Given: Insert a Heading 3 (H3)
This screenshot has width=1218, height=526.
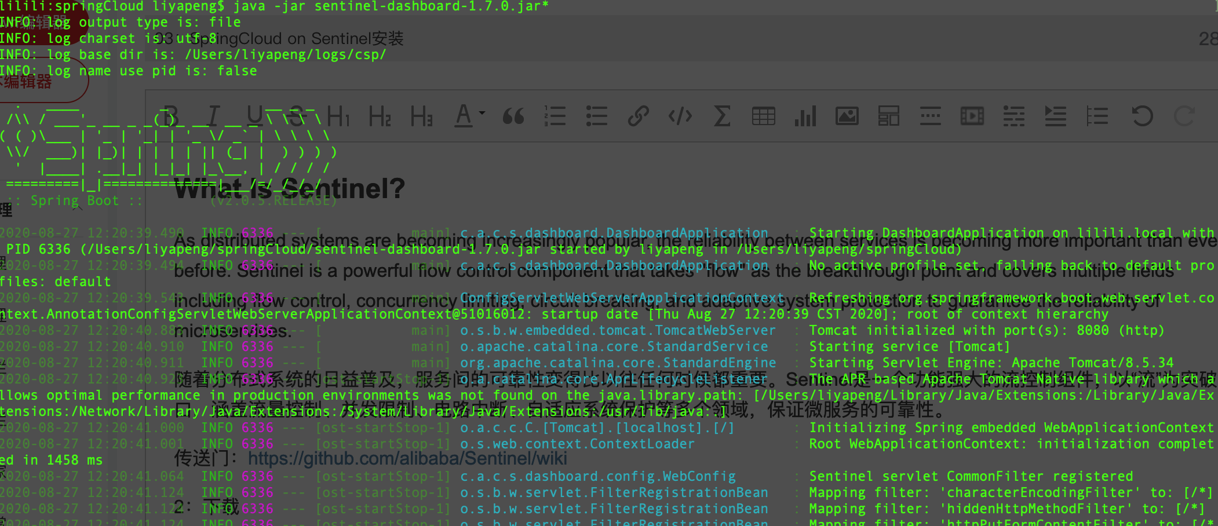Looking at the screenshot, I should 422,116.
